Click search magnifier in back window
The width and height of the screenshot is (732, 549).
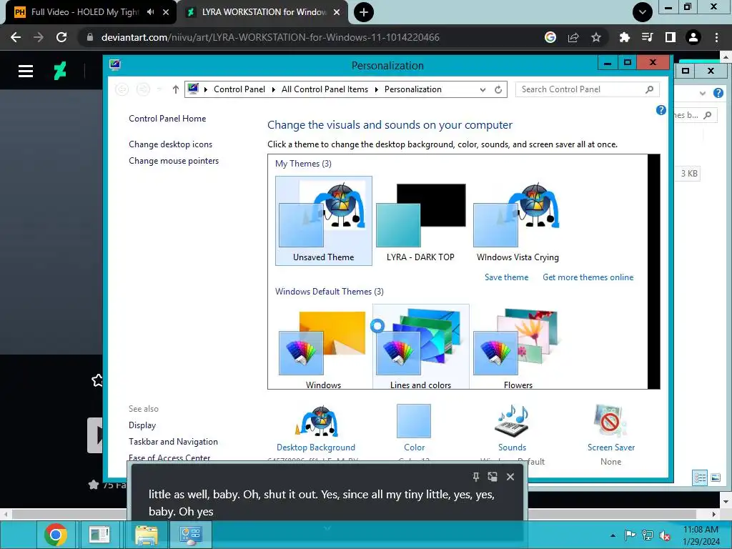(x=708, y=115)
